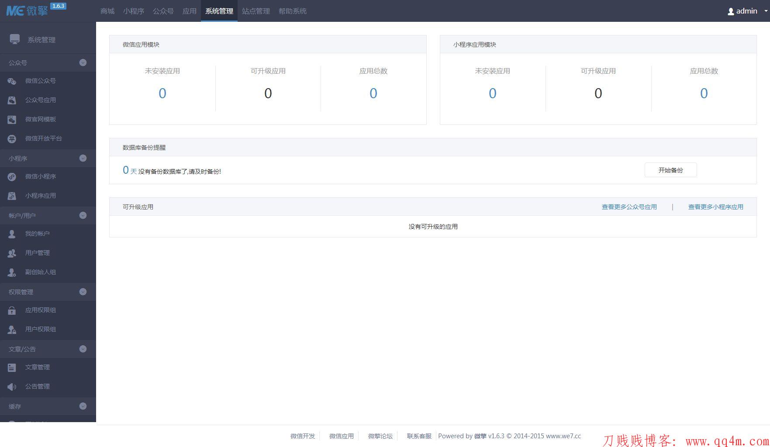Click the backup reminder 0 天 text
770x447 pixels.
tap(130, 171)
